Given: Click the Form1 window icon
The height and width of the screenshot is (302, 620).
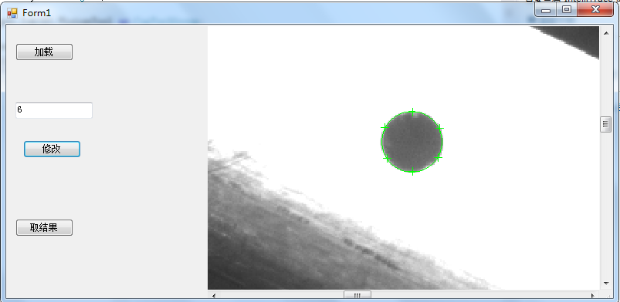Looking at the screenshot, I should click(x=12, y=13).
